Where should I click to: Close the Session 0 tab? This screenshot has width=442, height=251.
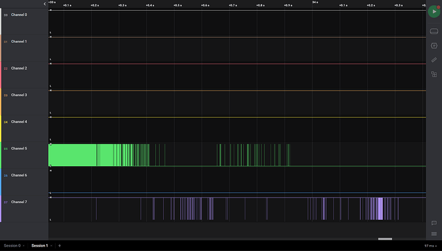(x=24, y=246)
